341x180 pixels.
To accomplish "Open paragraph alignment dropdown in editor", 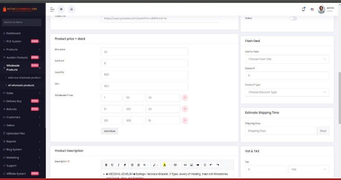I will coord(146,165).
